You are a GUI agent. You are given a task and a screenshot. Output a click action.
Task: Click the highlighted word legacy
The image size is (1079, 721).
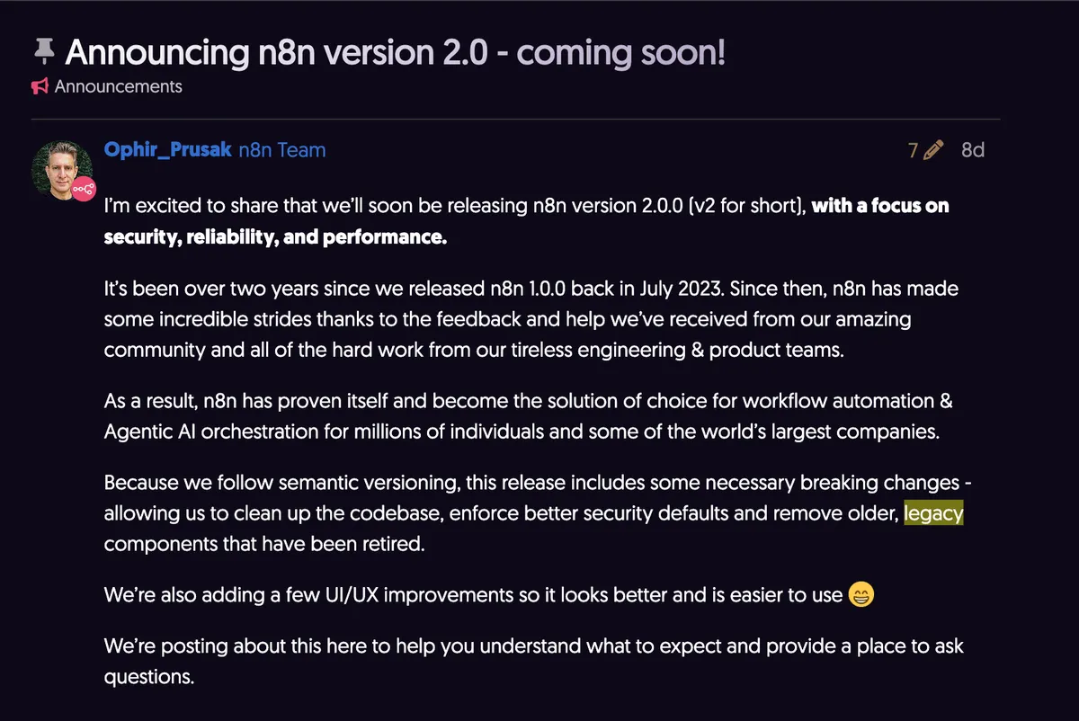click(934, 512)
